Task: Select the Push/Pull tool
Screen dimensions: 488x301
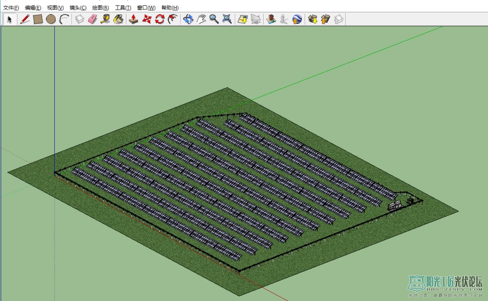Action: (x=134, y=19)
